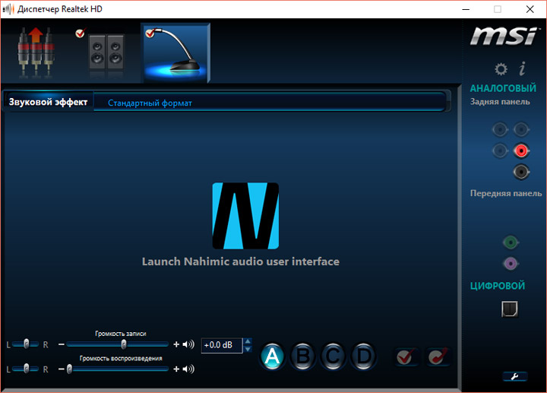Image resolution: width=547 pixels, height=393 pixels.
Task: Open the information "i" icon
Action: click(522, 68)
